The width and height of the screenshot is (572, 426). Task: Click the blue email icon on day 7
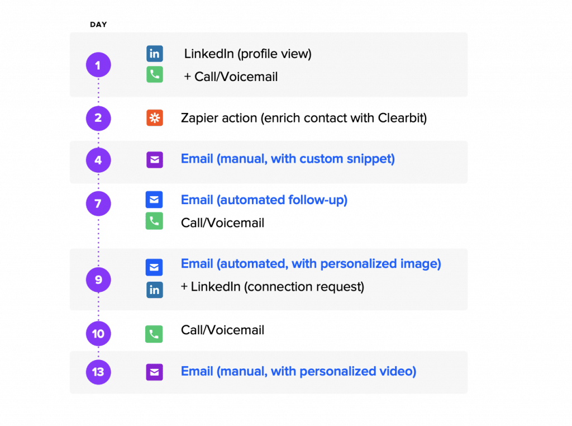point(154,200)
